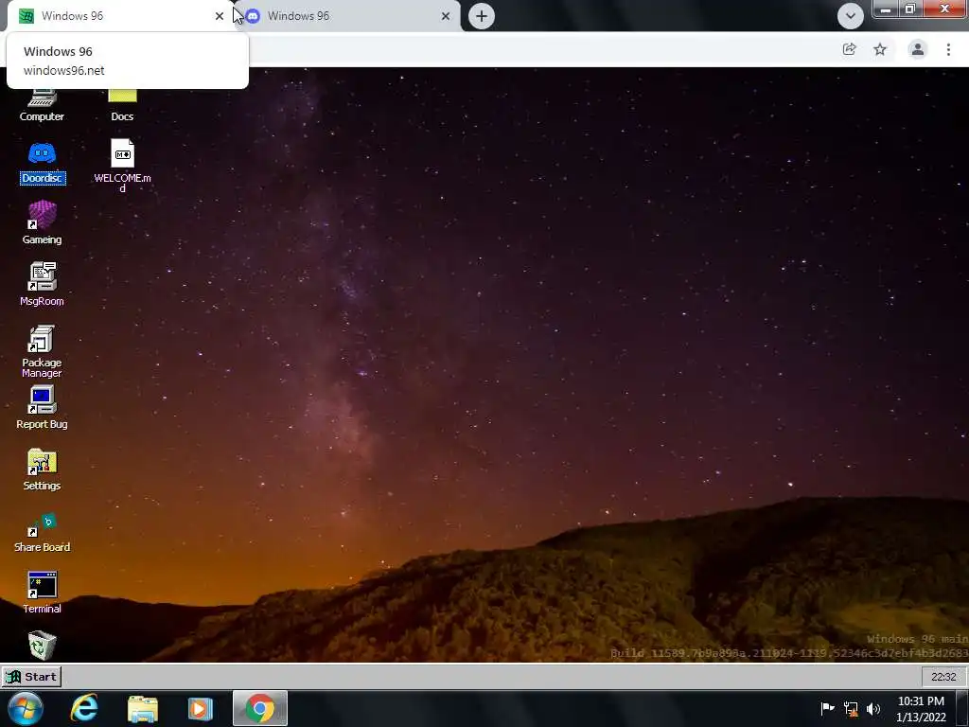Close the second Windows 96 browser tab
Viewport: 969px width, 727px height.
[446, 16]
